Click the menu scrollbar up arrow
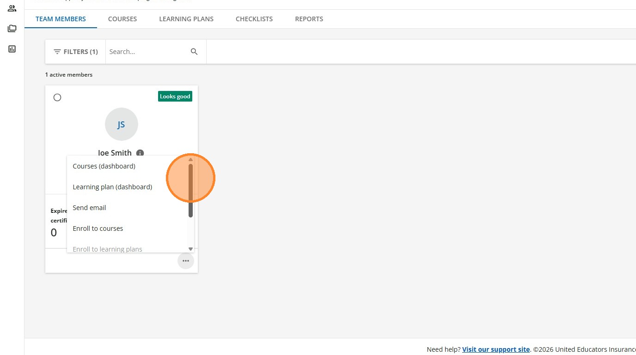 (190, 160)
